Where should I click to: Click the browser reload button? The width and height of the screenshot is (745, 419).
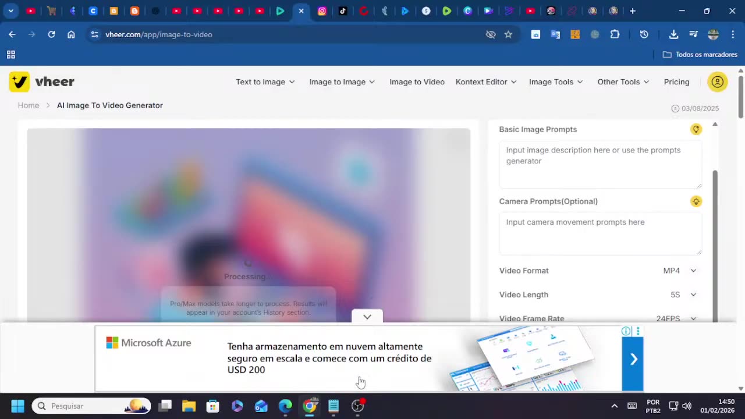click(x=51, y=34)
